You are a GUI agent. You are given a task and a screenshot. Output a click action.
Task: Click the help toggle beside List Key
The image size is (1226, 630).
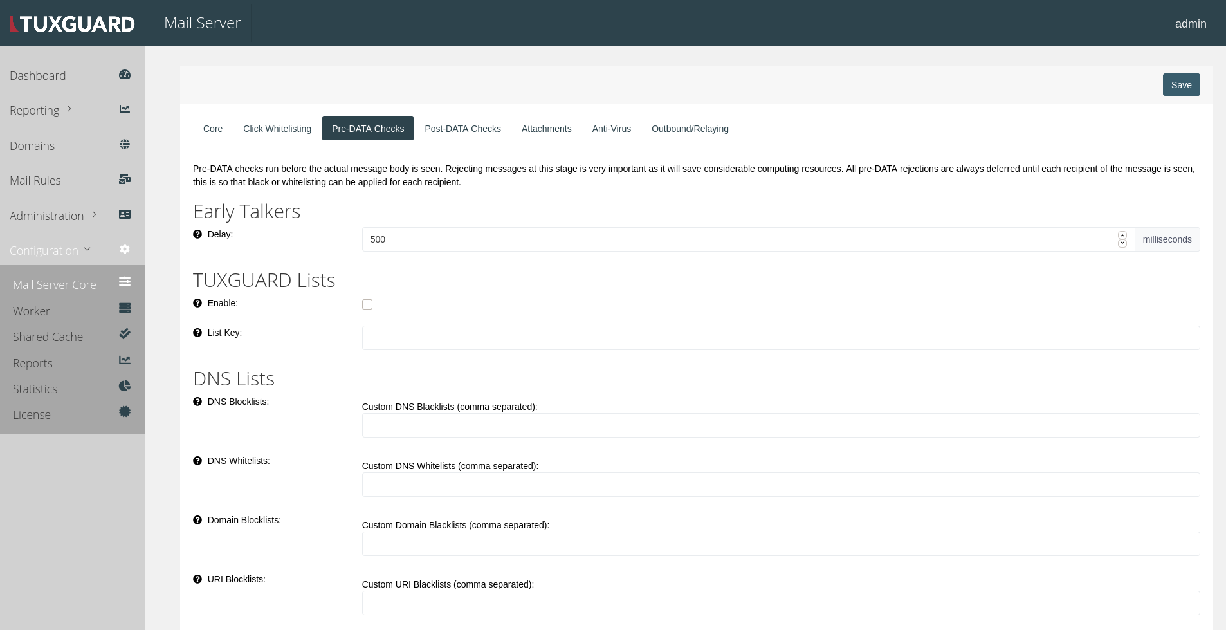(197, 332)
